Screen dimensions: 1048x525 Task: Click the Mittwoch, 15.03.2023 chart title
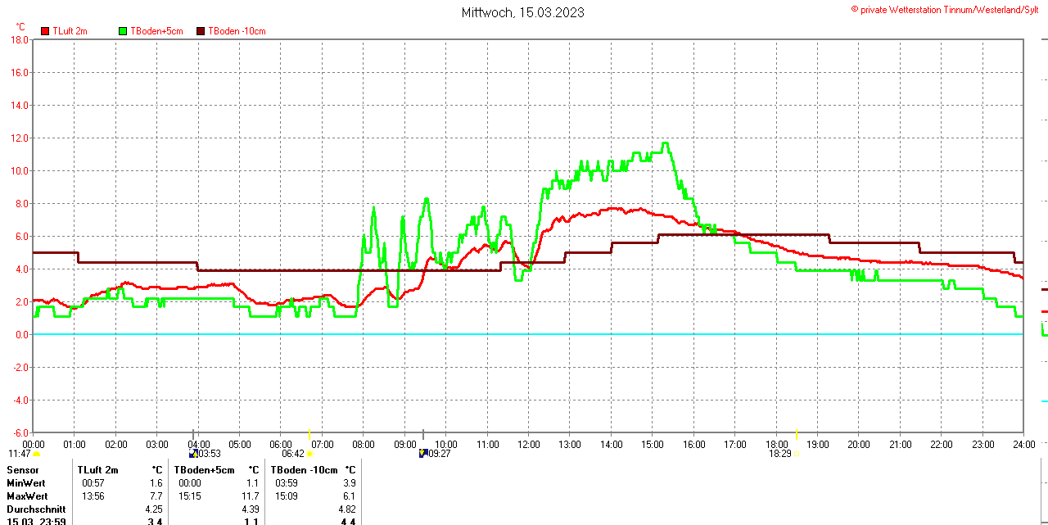522,12
